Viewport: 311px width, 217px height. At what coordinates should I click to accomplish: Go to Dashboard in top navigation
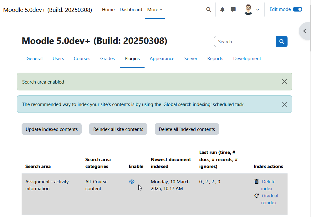(x=131, y=9)
